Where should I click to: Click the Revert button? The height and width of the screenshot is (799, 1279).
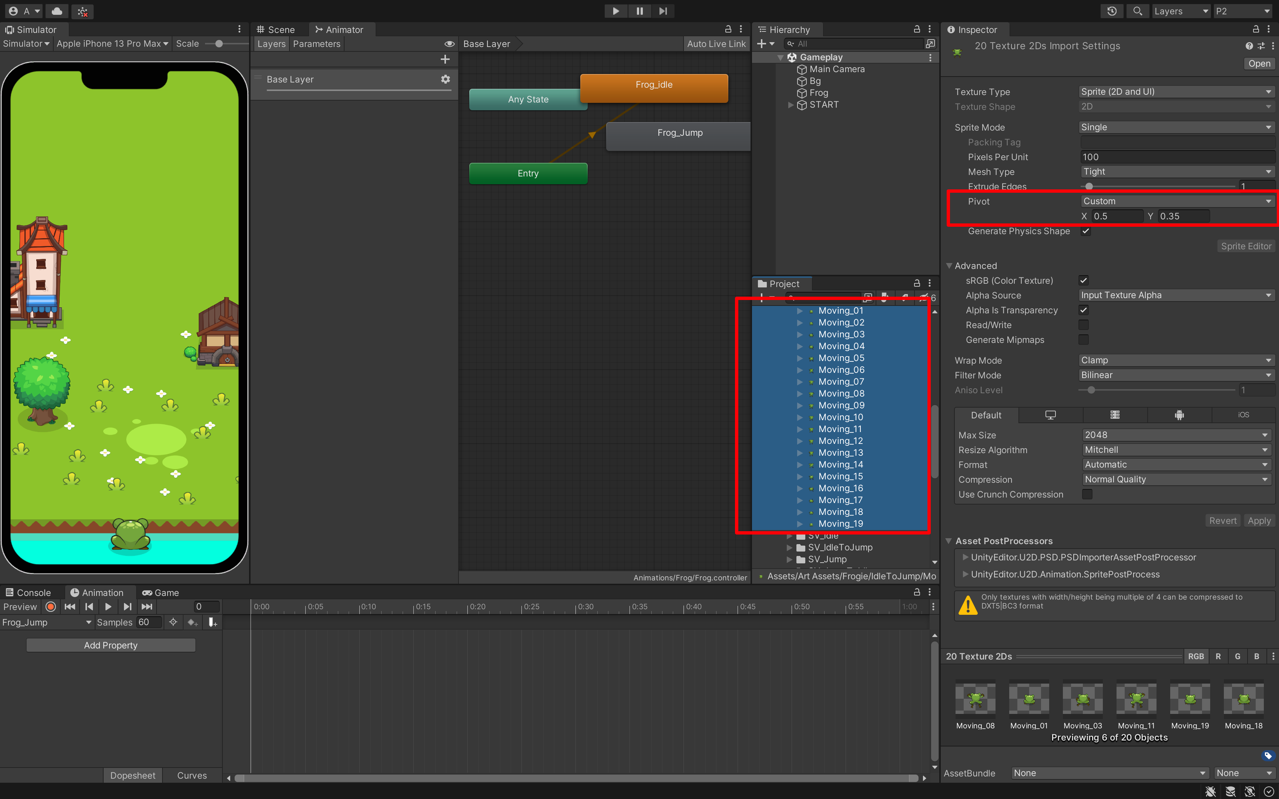(1222, 521)
